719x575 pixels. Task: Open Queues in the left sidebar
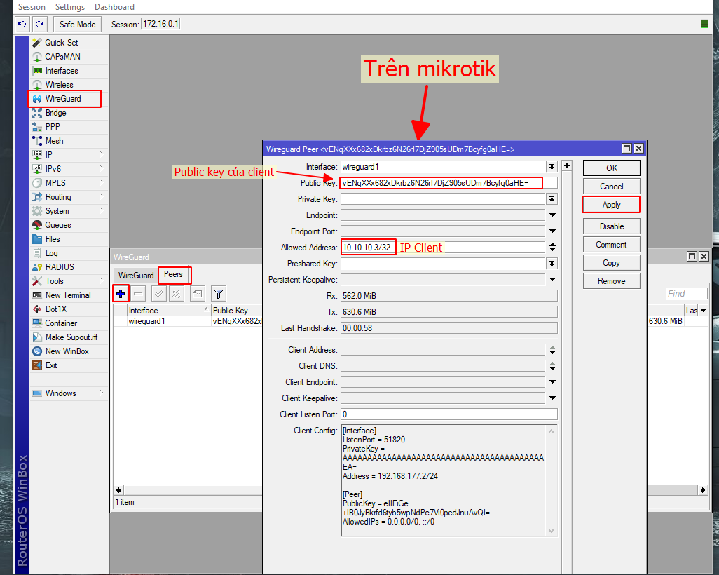coord(58,225)
